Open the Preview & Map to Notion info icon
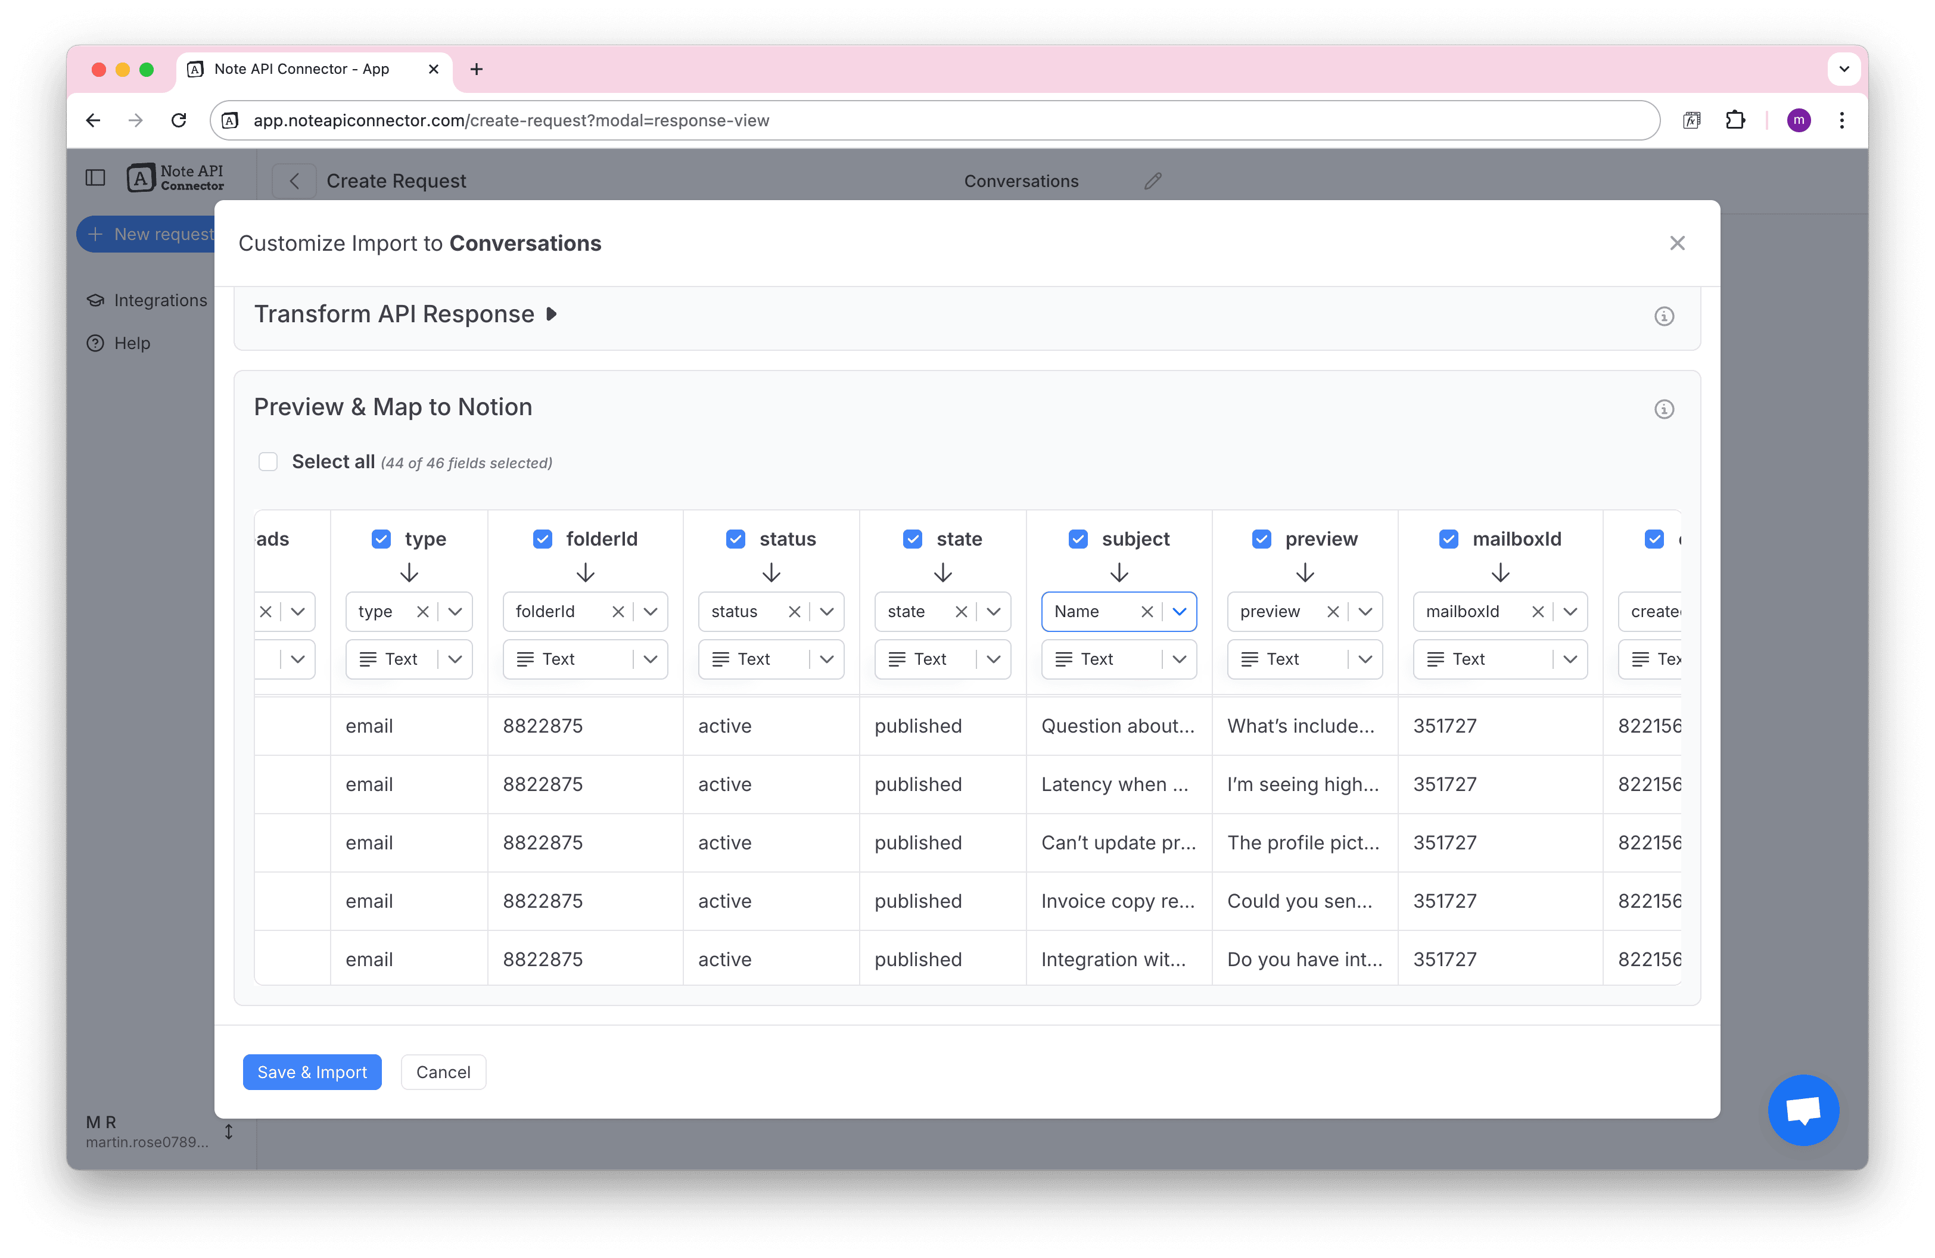The image size is (1935, 1258). click(x=1663, y=409)
